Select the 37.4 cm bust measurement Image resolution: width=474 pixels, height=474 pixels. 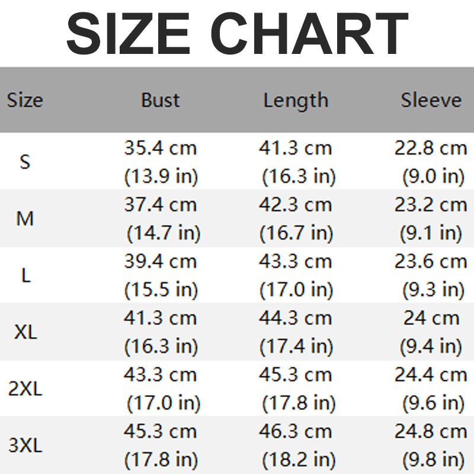[160, 204]
